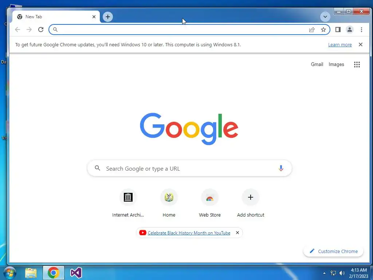Open the Windows Start button

click(x=10, y=273)
